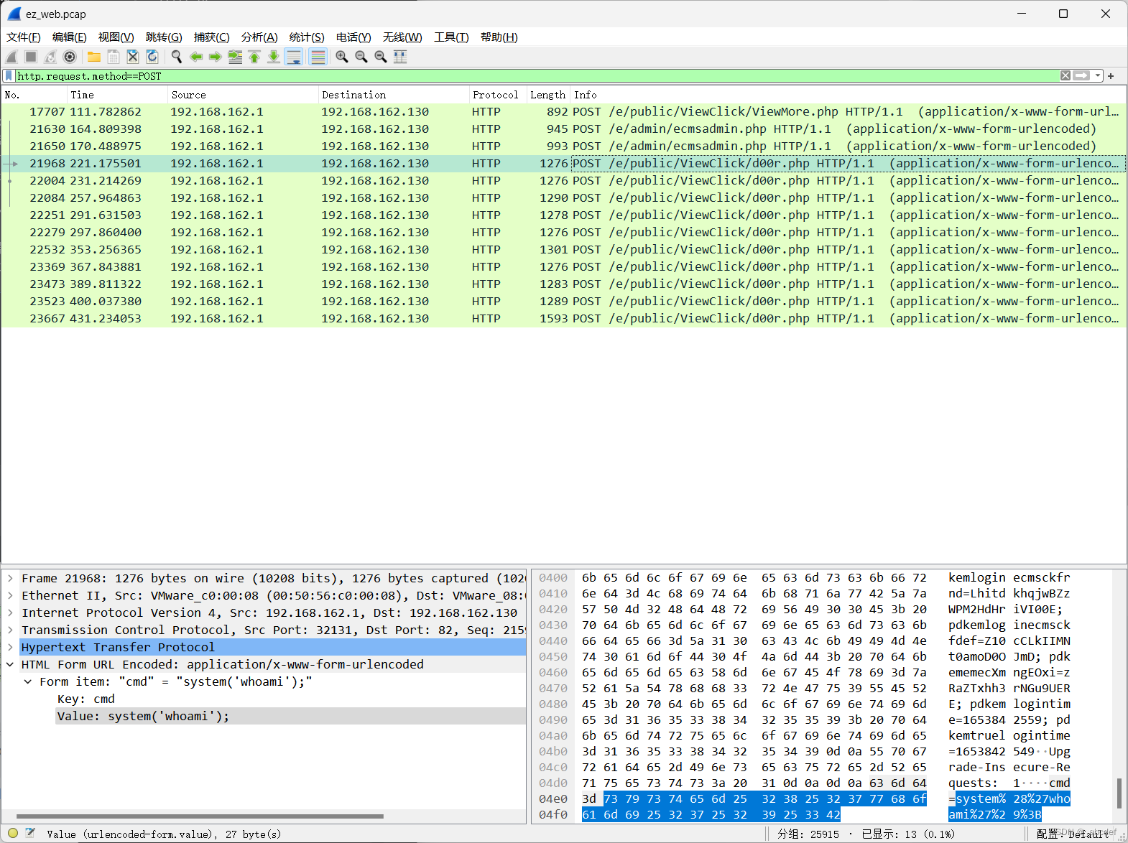The height and width of the screenshot is (843, 1128).
Task: Sort by the Source column header
Action: [244, 95]
